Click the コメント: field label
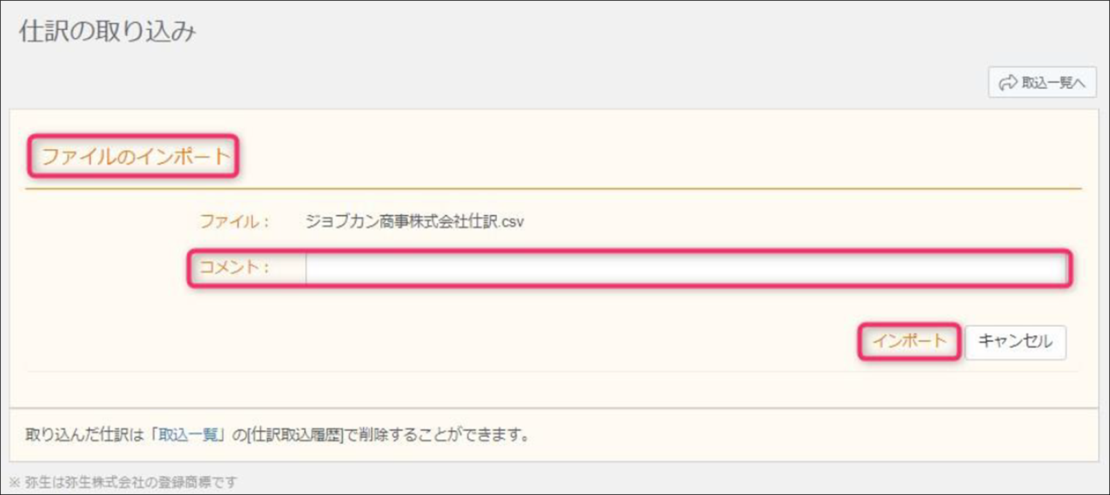 (x=234, y=267)
